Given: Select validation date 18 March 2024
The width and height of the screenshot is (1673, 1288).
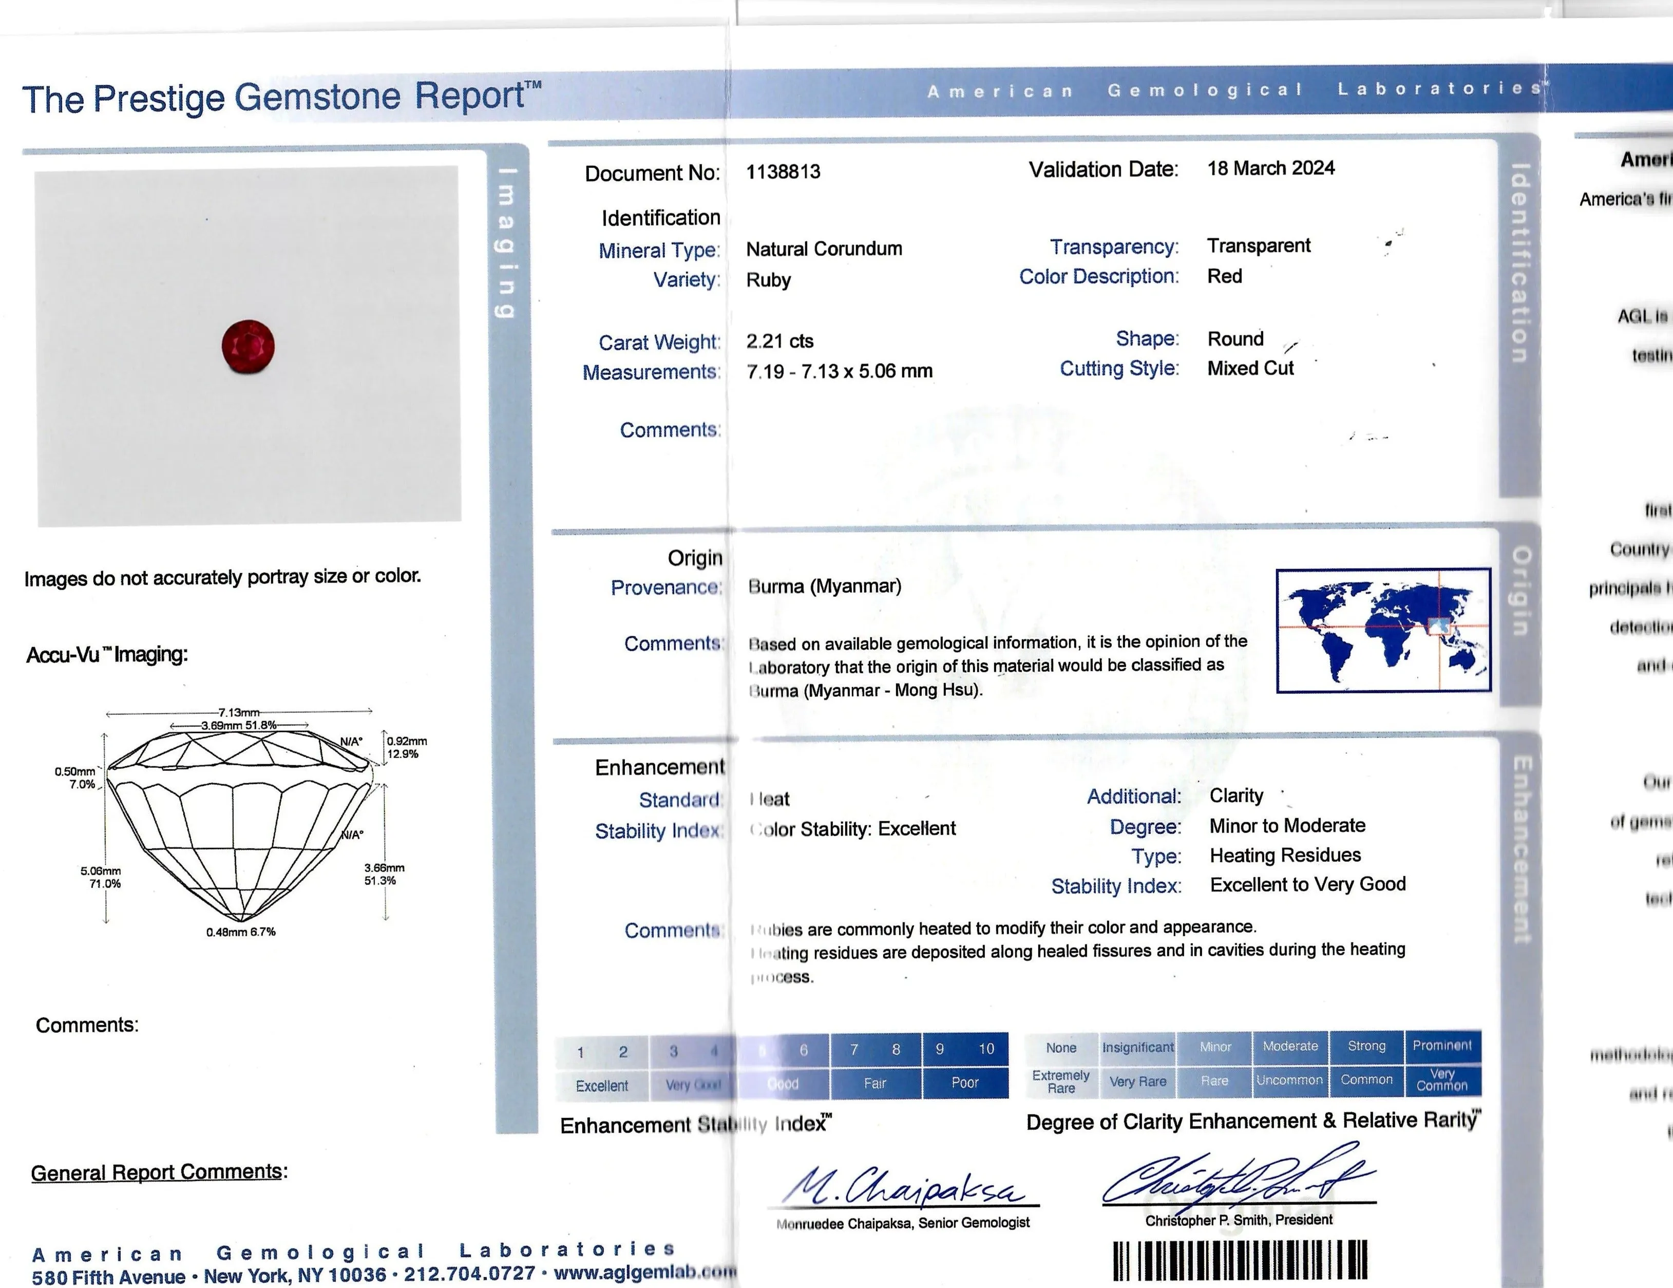Looking at the screenshot, I should point(1271,168).
